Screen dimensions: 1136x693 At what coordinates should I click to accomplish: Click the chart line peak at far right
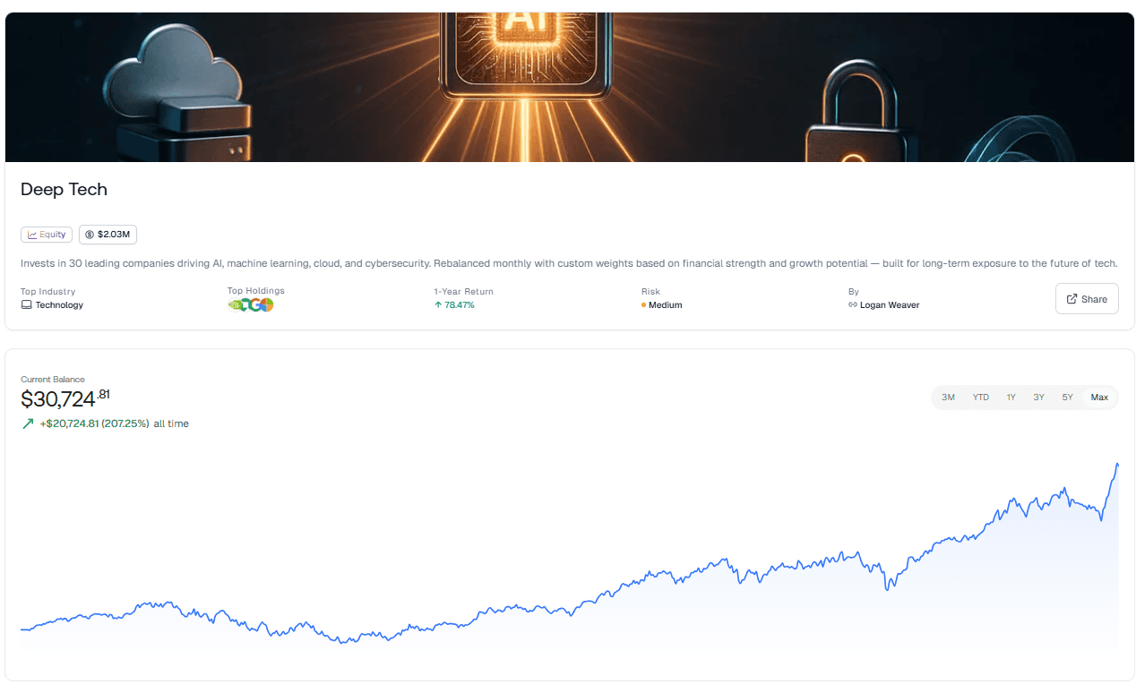point(1117,464)
